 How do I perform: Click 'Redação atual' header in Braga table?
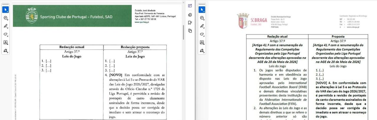277,37
